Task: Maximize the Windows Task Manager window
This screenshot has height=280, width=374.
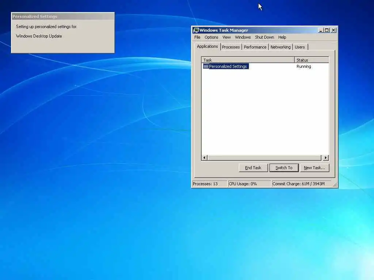Action: 327,30
